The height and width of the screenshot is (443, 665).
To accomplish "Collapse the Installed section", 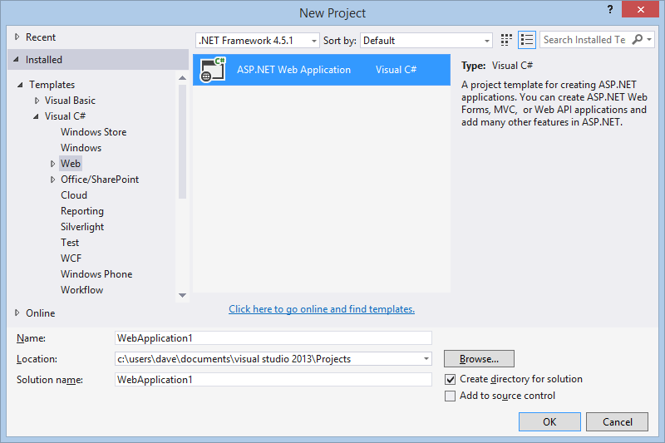I will click(x=16, y=59).
